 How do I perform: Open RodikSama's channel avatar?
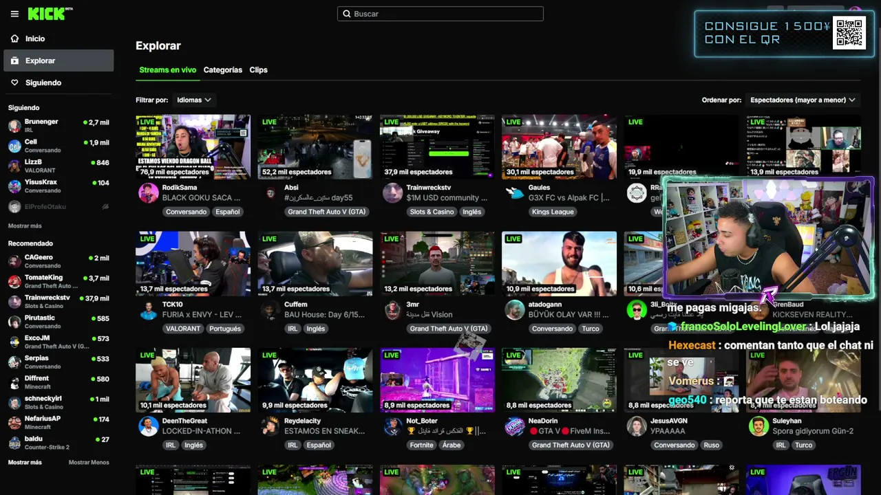tap(149, 192)
